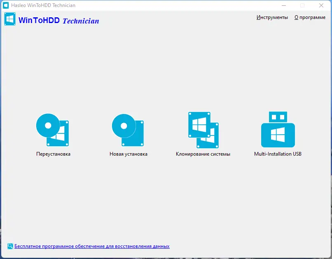Click the Переустановка disc icon

tap(52, 130)
